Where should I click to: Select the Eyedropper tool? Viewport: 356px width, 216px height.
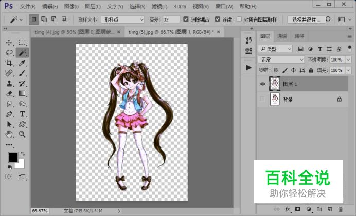tap(22, 63)
